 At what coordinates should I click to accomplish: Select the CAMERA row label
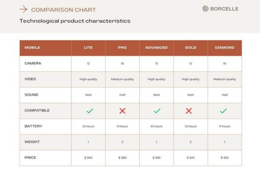(x=33, y=63)
